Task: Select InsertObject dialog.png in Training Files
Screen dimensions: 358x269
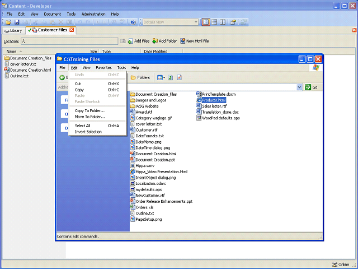Action: click(153, 178)
